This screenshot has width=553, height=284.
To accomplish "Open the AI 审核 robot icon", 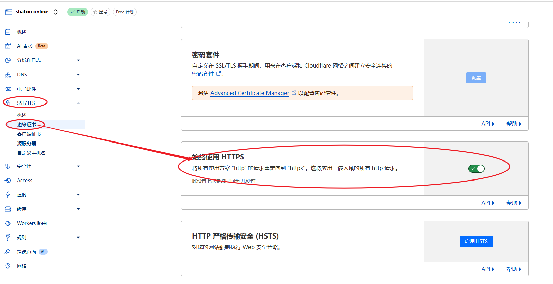I will pyautogui.click(x=8, y=46).
